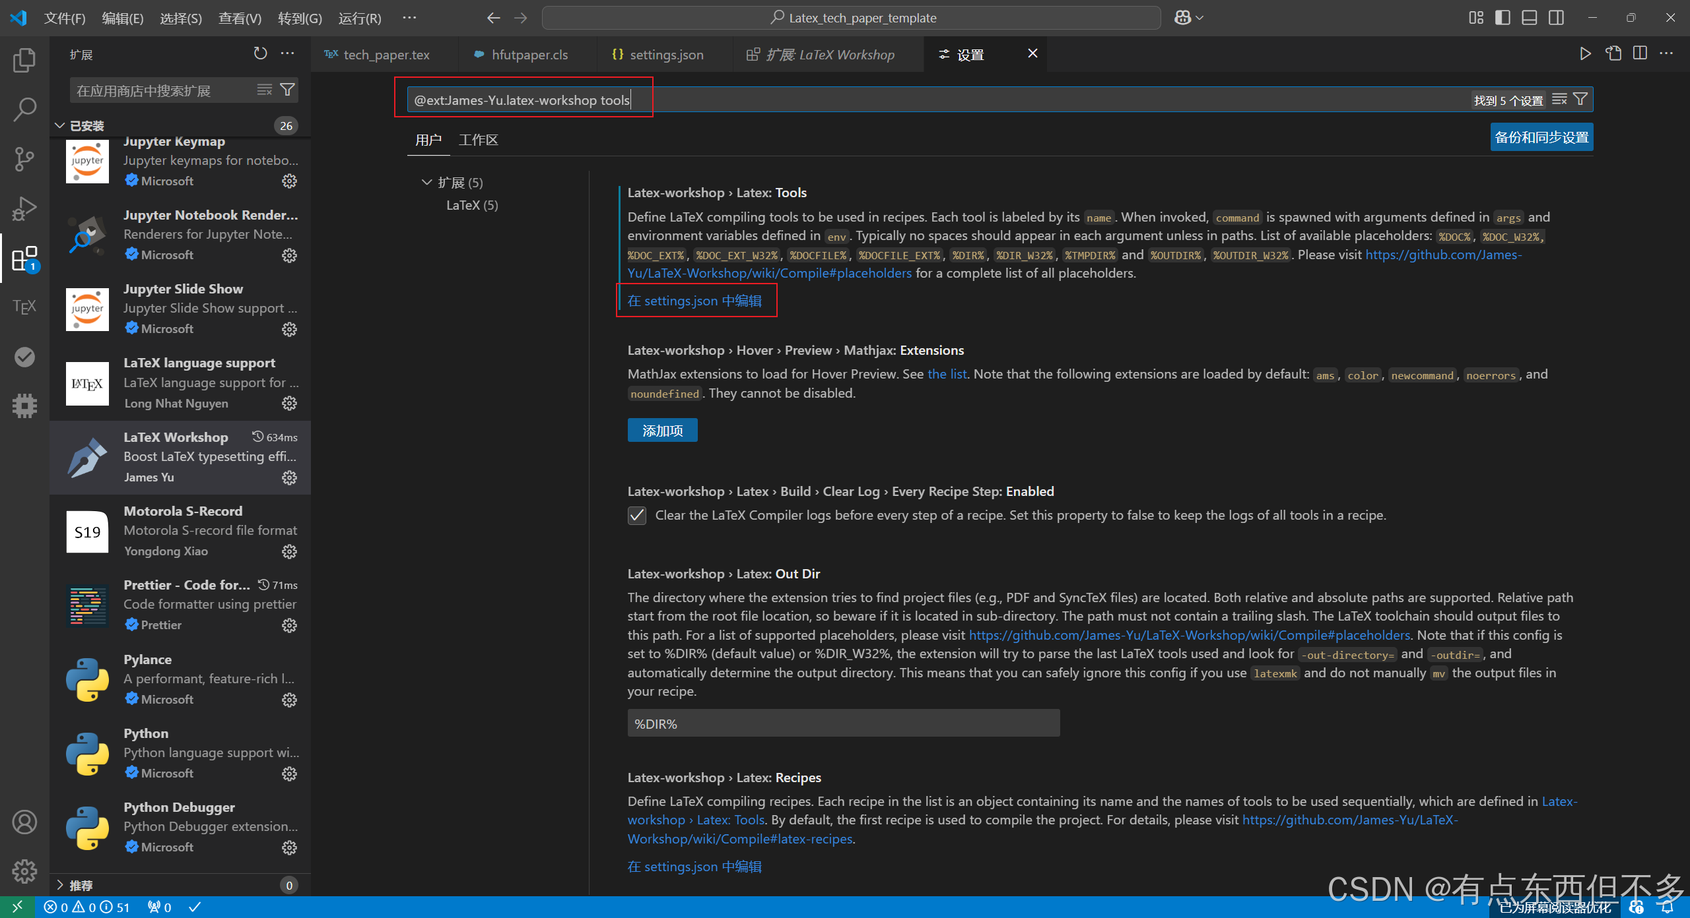Open the Search view in activity bar
This screenshot has width=1690, height=918.
(24, 109)
